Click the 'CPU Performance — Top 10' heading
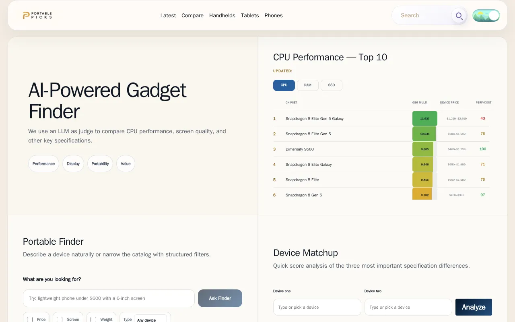 tap(330, 57)
